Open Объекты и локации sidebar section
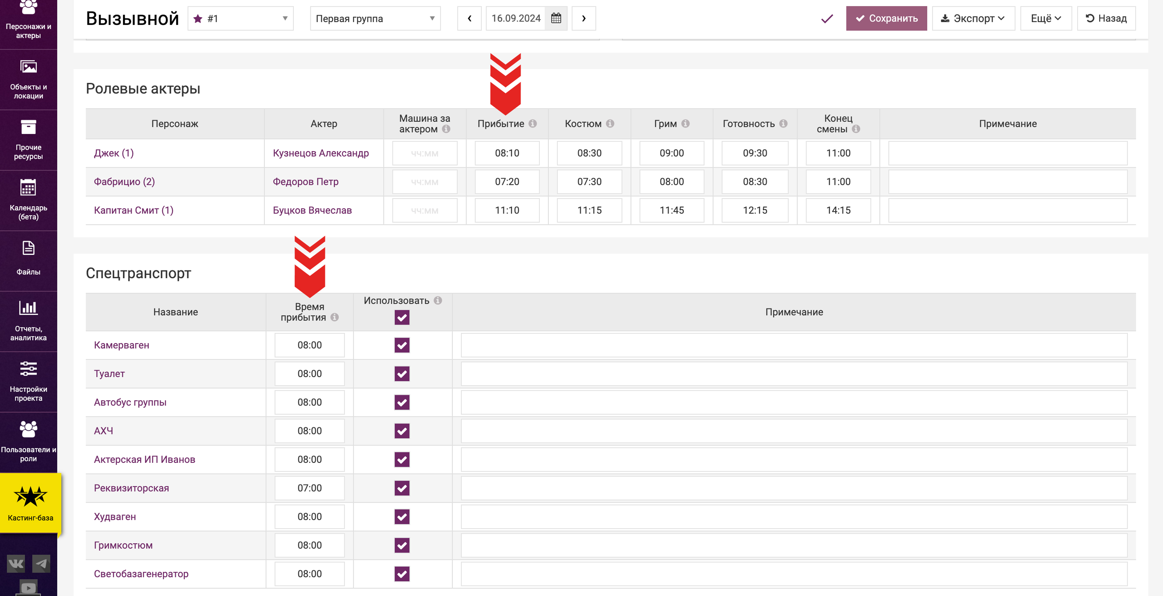Image resolution: width=1163 pixels, height=596 pixels. [x=29, y=79]
